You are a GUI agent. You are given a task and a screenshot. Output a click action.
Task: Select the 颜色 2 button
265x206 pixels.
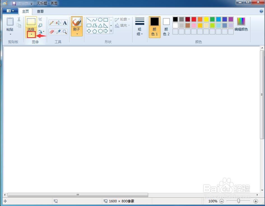tap(166, 27)
